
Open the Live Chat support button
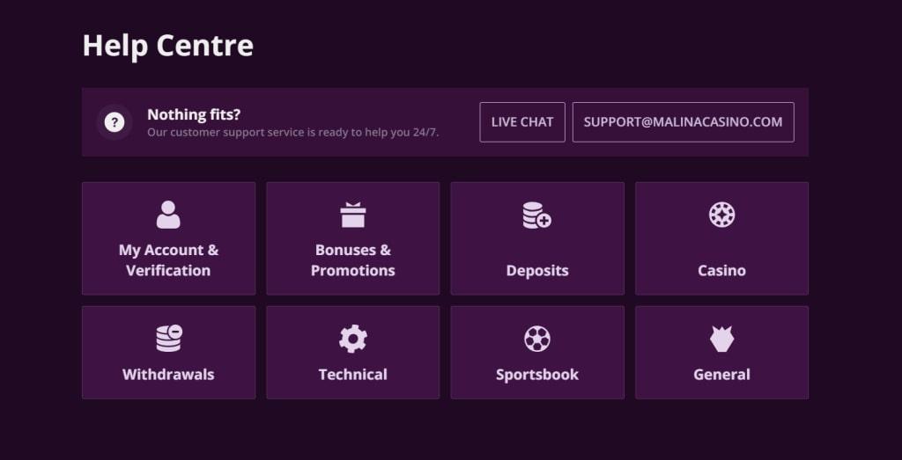522,121
